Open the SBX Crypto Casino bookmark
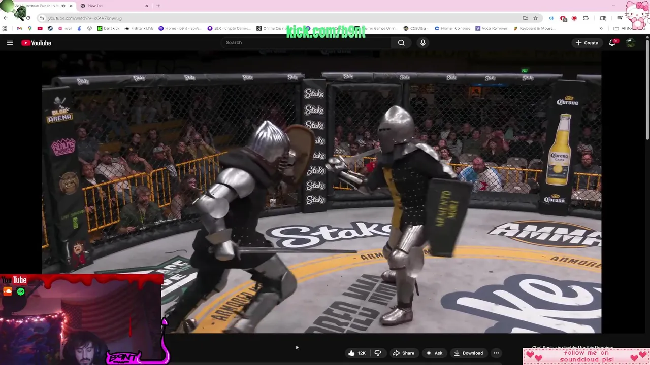Viewport: 650px width, 365px height. [230, 29]
